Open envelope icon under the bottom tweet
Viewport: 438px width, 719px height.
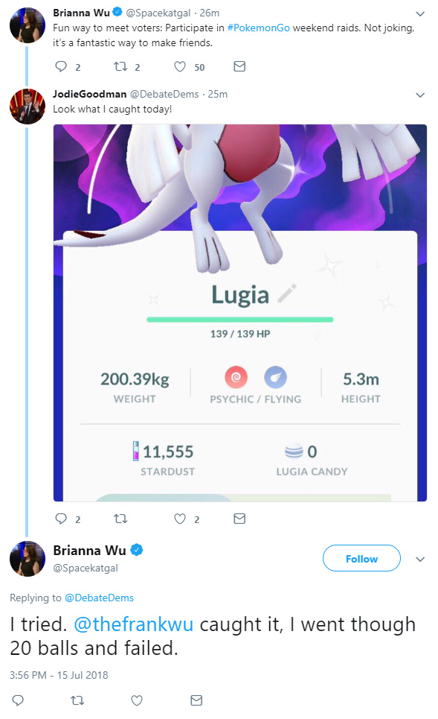click(x=196, y=700)
